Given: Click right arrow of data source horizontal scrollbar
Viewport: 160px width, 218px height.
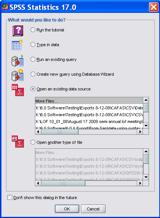Looking at the screenshot, I should [x=140, y=132].
